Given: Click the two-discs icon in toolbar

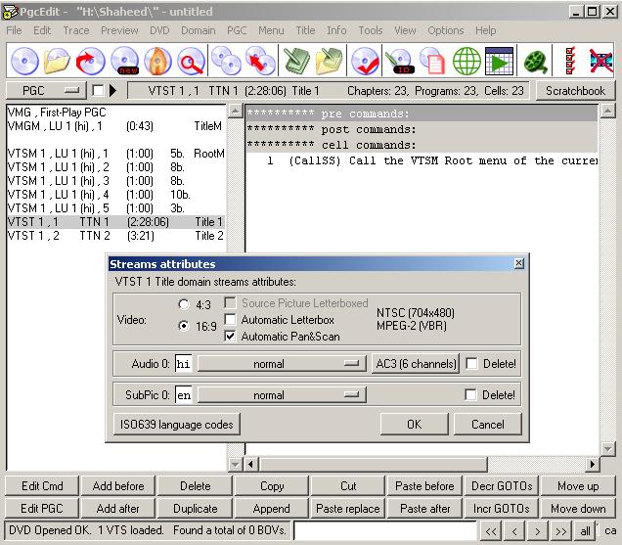Looking at the screenshot, I should [x=226, y=61].
